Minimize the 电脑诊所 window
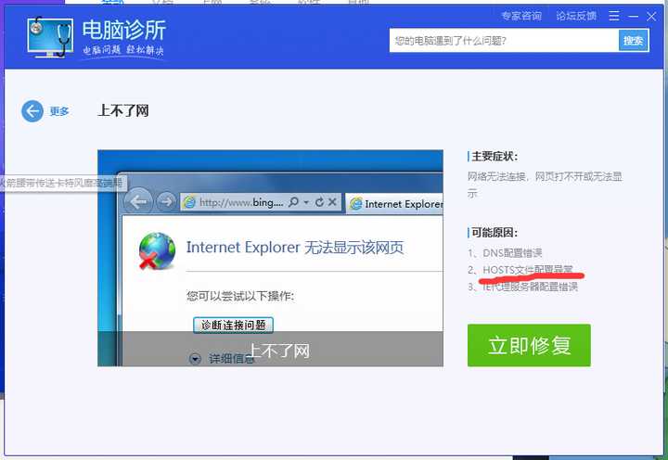This screenshot has width=668, height=460. pos(633,17)
